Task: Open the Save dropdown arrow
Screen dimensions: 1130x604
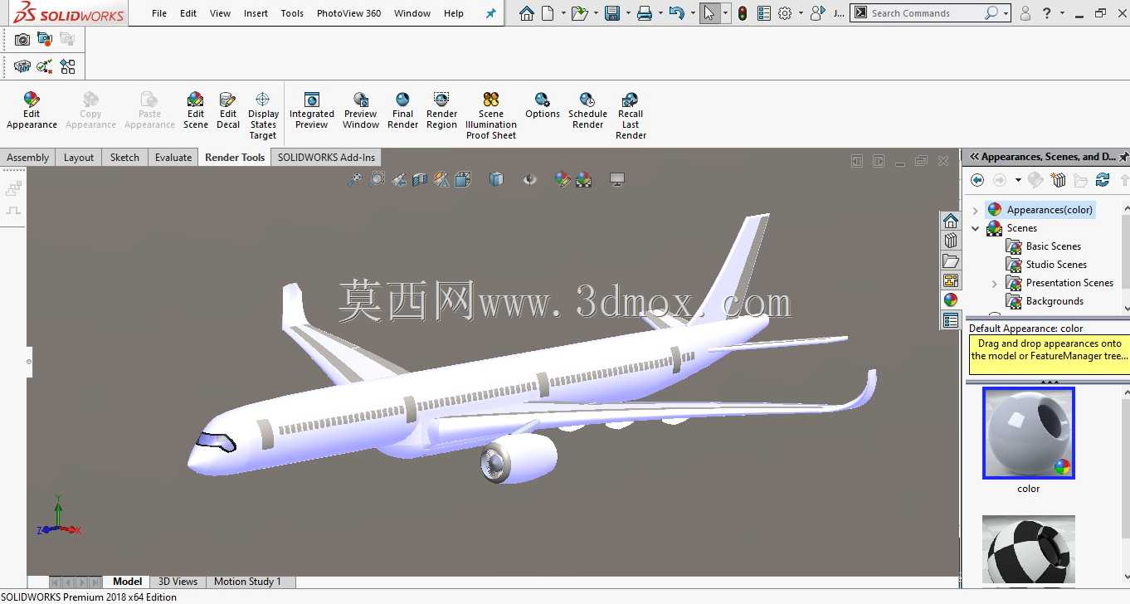Action: [x=628, y=13]
